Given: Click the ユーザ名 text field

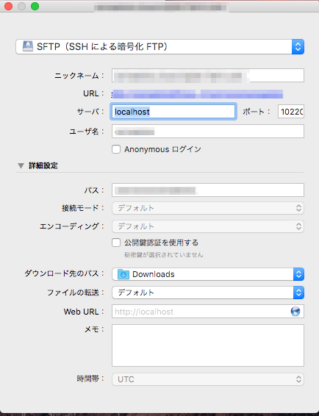Looking at the screenshot, I should (x=208, y=132).
